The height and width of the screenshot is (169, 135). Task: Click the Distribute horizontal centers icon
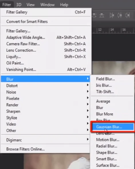click(x=120, y=15)
